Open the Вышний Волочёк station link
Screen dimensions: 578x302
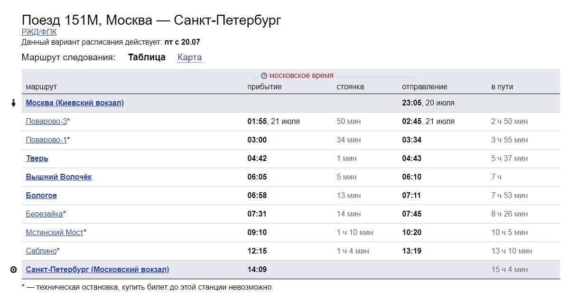point(59,177)
